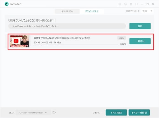
Task: Click the 1 アイテム item count text
Action: (95, 113)
